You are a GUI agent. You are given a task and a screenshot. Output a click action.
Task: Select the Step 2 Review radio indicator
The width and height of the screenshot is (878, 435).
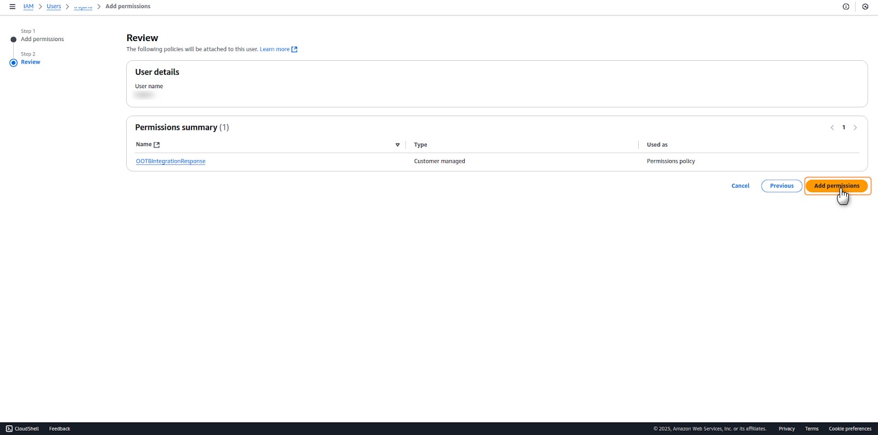coord(14,62)
